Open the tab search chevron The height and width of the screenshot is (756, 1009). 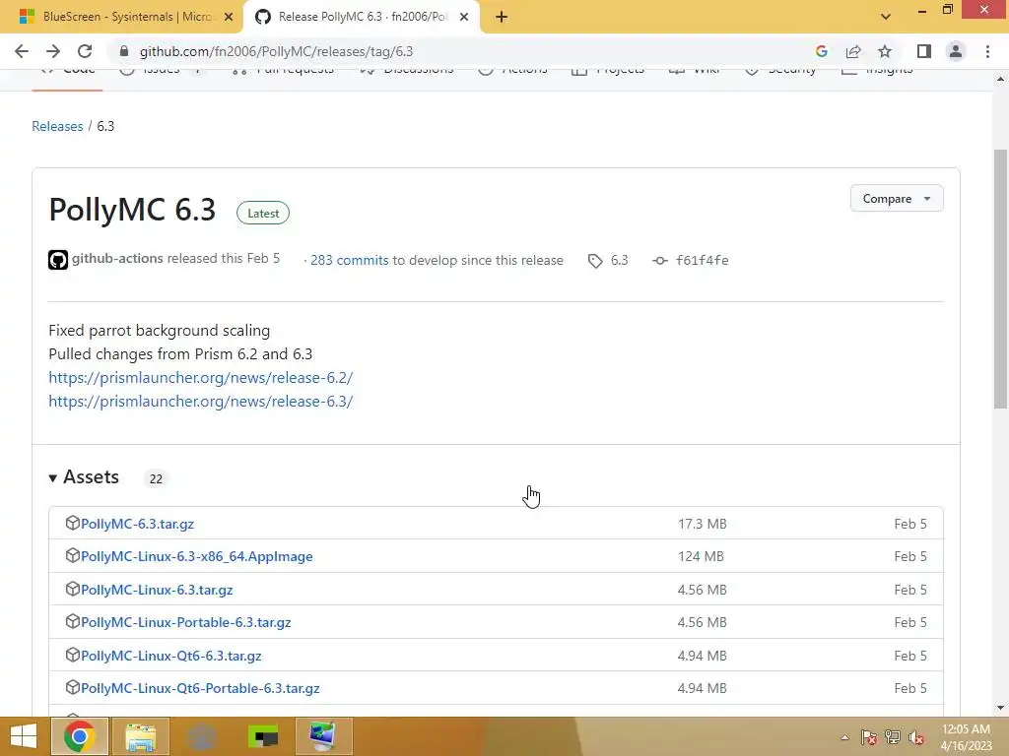pos(886,17)
